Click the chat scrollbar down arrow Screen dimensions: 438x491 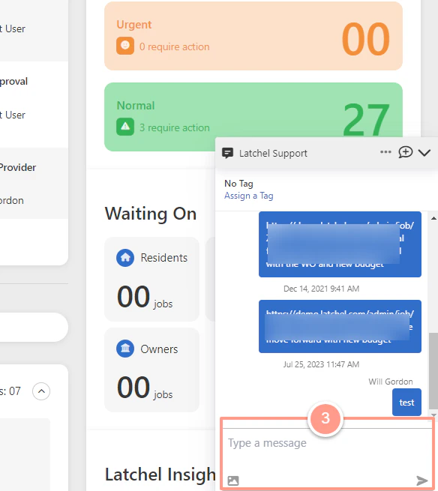tap(433, 415)
